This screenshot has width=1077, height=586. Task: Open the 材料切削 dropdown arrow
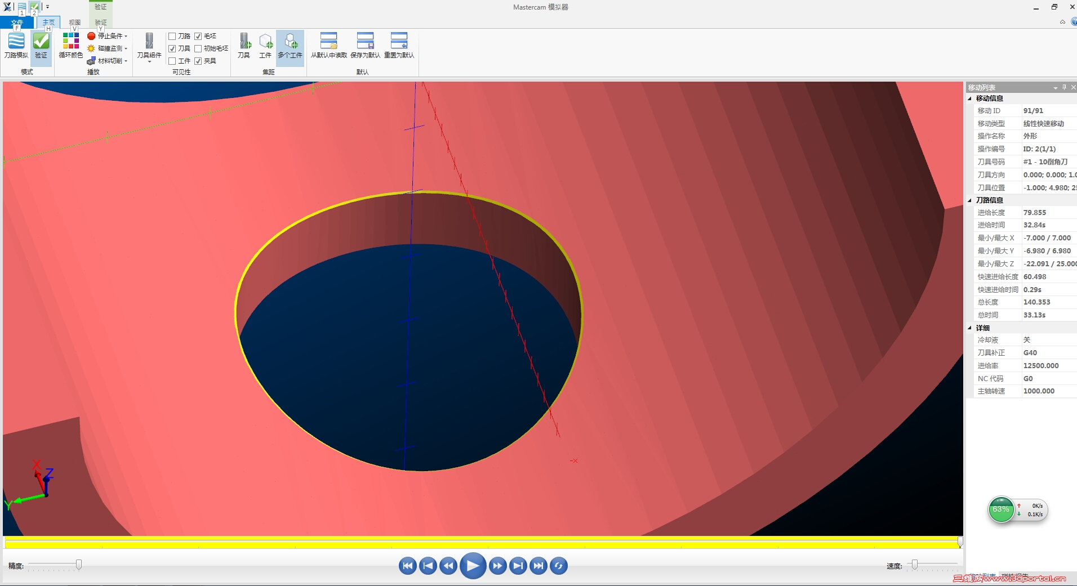tap(126, 61)
